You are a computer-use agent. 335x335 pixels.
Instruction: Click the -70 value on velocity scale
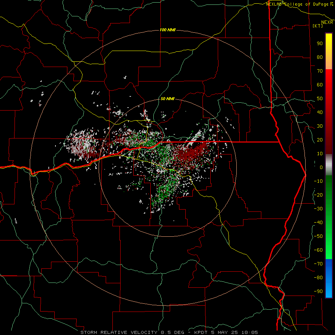coord(318,264)
